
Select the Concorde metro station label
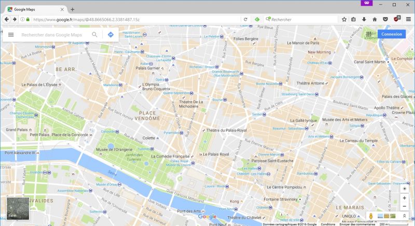108,131
